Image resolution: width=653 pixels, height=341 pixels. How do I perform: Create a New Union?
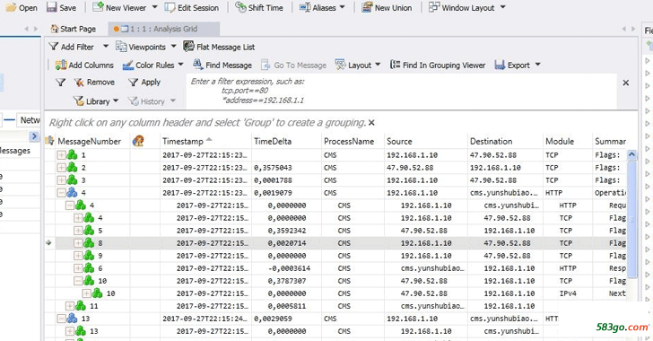tap(387, 7)
